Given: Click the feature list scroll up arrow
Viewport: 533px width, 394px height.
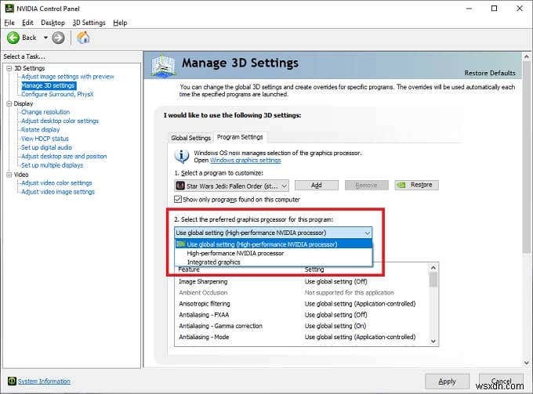Looking at the screenshot, I should [x=433, y=268].
